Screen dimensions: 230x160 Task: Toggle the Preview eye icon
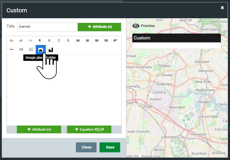coord(136,26)
